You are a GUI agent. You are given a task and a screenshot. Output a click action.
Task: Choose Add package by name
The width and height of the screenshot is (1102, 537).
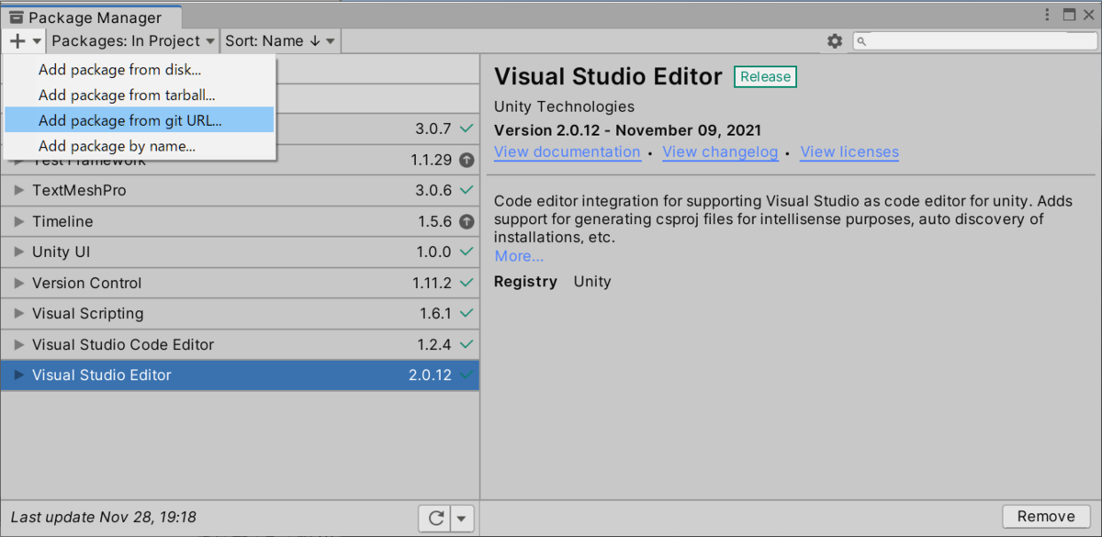140,146
